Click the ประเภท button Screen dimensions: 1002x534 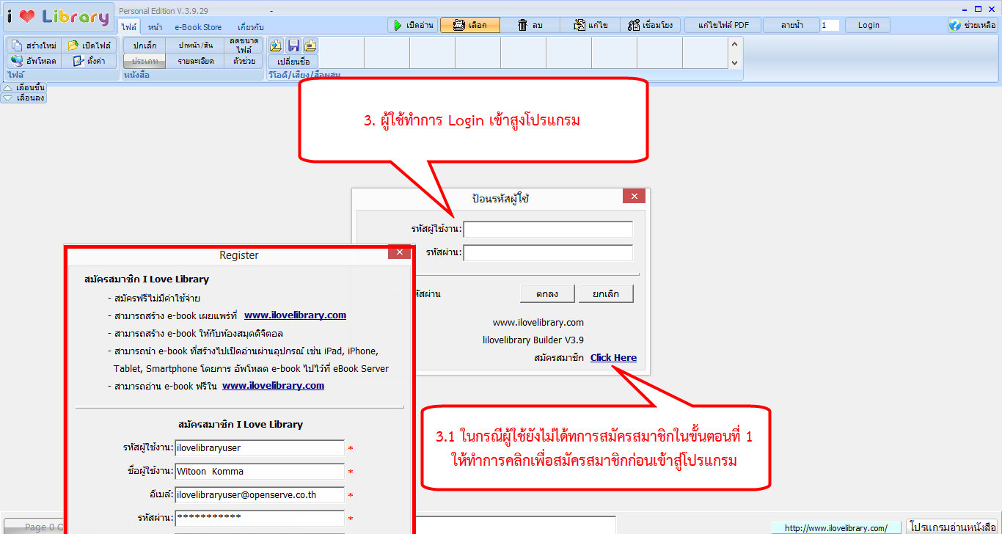pyautogui.click(x=145, y=61)
